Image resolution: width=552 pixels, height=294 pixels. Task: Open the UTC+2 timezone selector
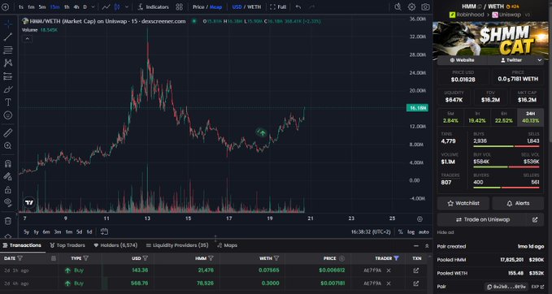371,231
